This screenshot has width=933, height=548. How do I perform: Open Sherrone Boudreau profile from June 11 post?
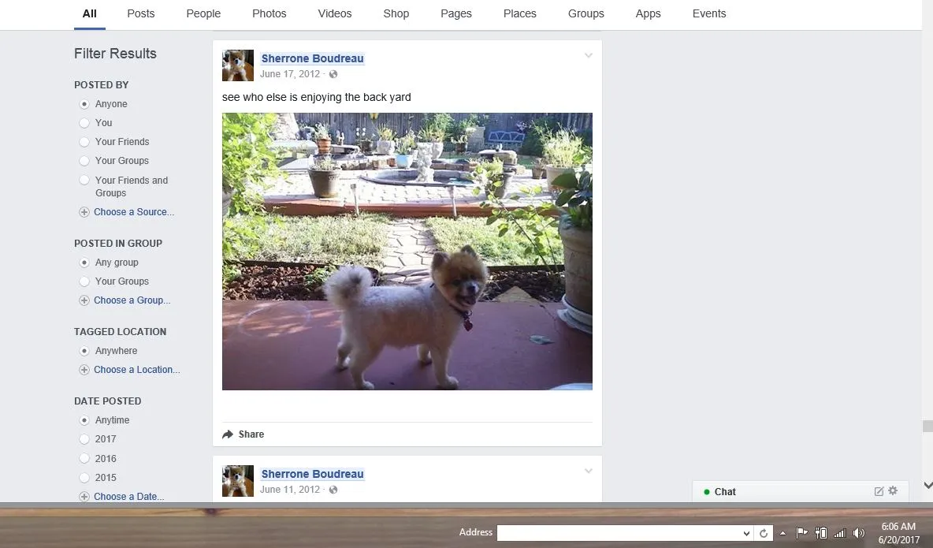pyautogui.click(x=312, y=474)
